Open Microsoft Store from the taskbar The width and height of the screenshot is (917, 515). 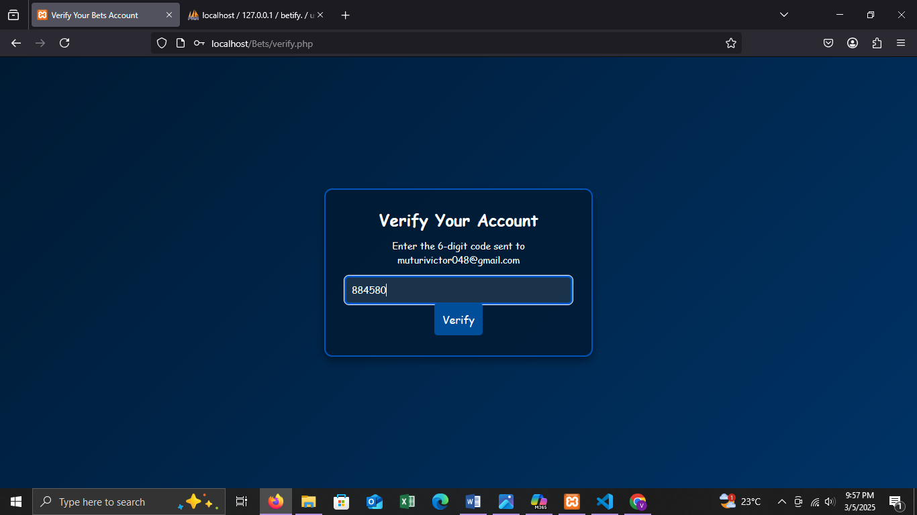coord(342,502)
